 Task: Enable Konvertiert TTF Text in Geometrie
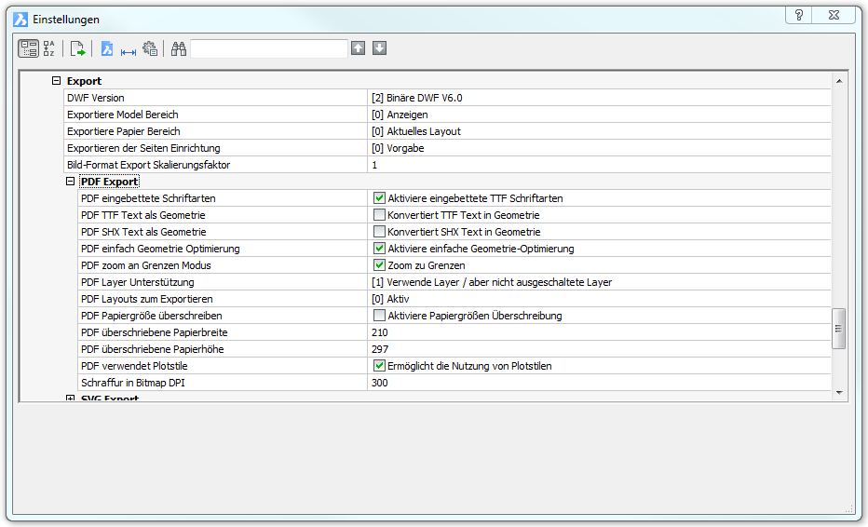click(x=379, y=215)
